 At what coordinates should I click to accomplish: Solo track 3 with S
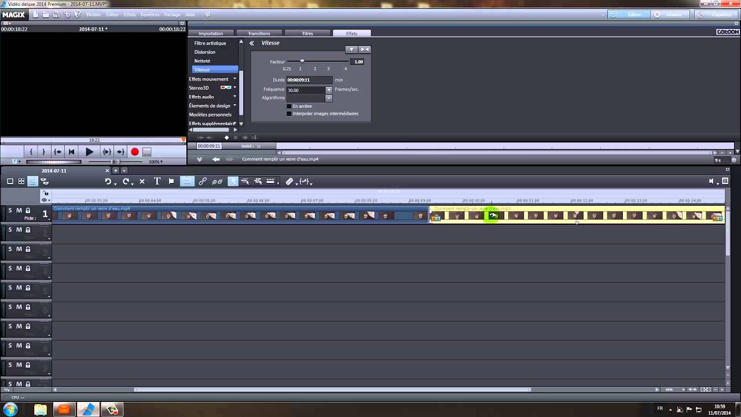pyautogui.click(x=10, y=249)
